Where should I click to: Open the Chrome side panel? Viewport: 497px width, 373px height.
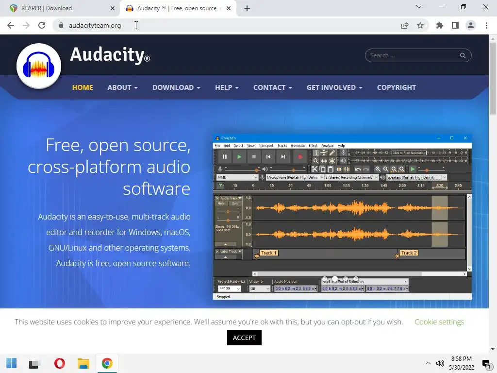455,25
